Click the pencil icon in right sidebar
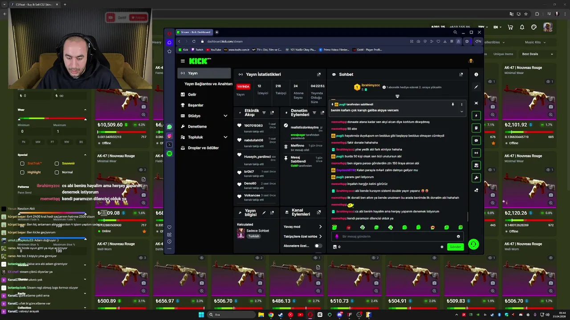This screenshot has height=320, width=570. click(476, 87)
